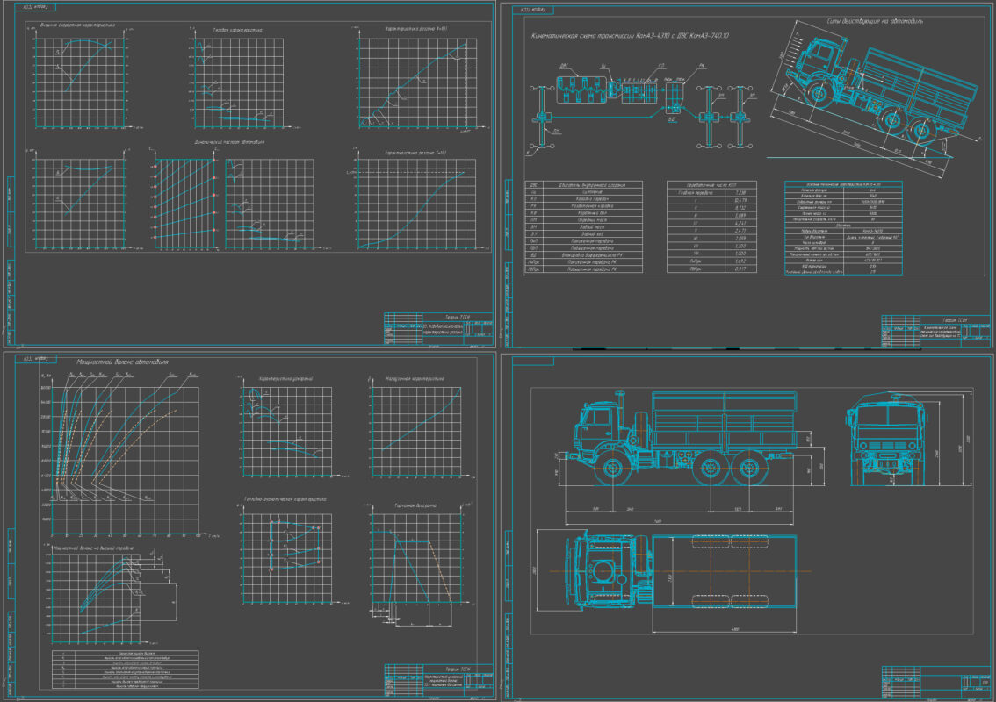Select the legend table below the power balance graphs

click(x=125, y=669)
